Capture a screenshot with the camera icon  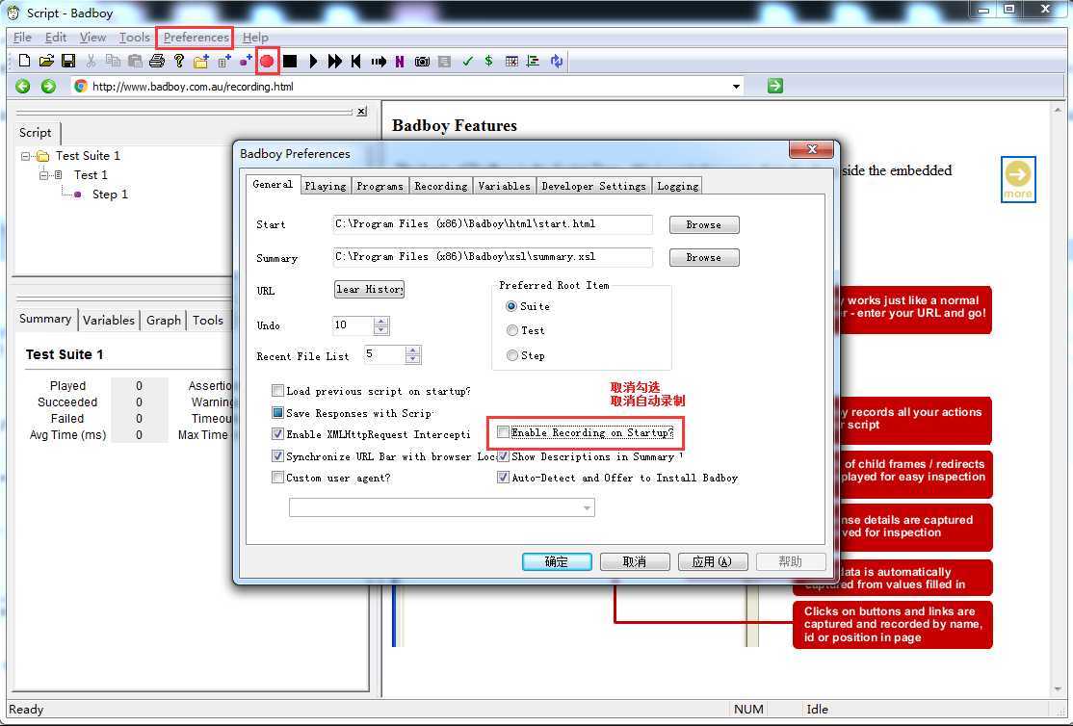tap(422, 61)
